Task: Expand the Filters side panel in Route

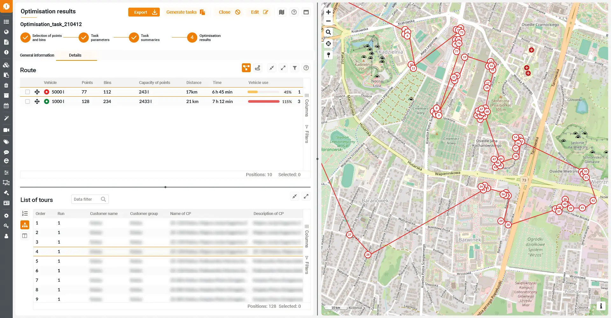Action: [307, 134]
